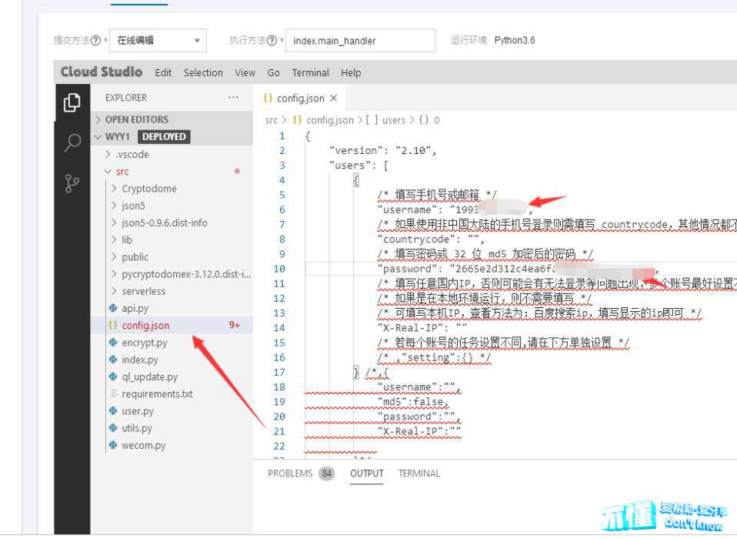
Task: Click Python icon of api.py
Action: coord(113,308)
